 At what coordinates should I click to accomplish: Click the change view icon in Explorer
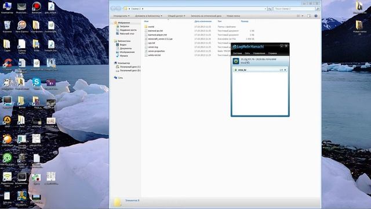pyautogui.click(x=299, y=16)
